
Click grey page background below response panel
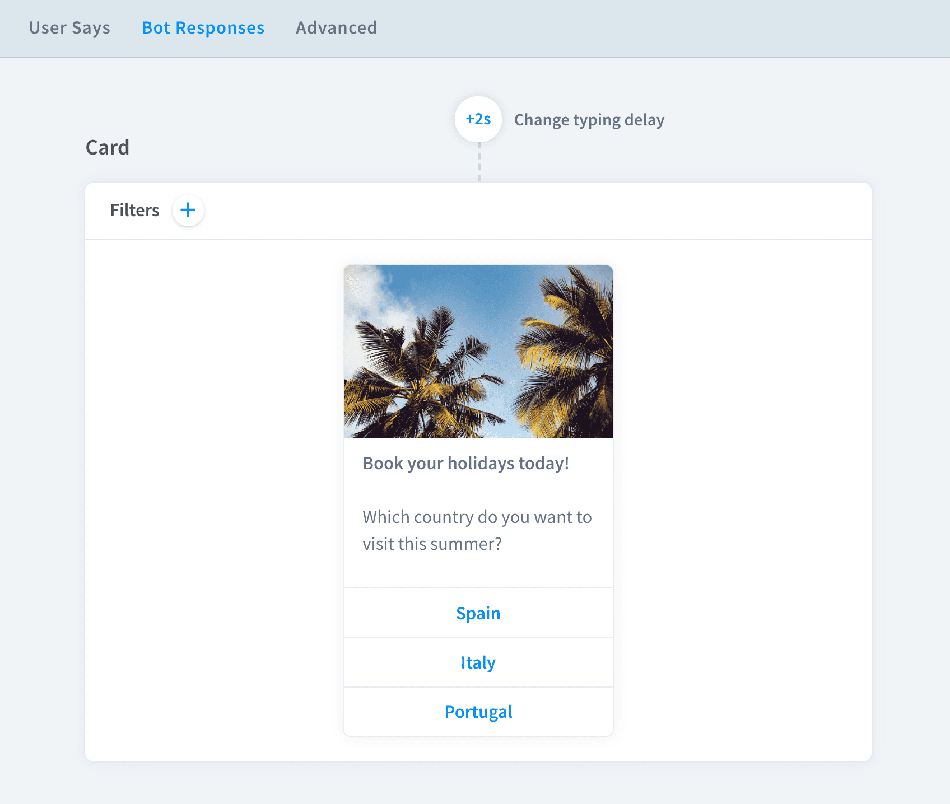tap(475, 784)
